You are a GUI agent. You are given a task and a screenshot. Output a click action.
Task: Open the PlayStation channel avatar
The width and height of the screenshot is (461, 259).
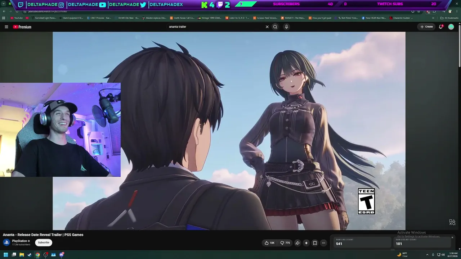(6, 242)
